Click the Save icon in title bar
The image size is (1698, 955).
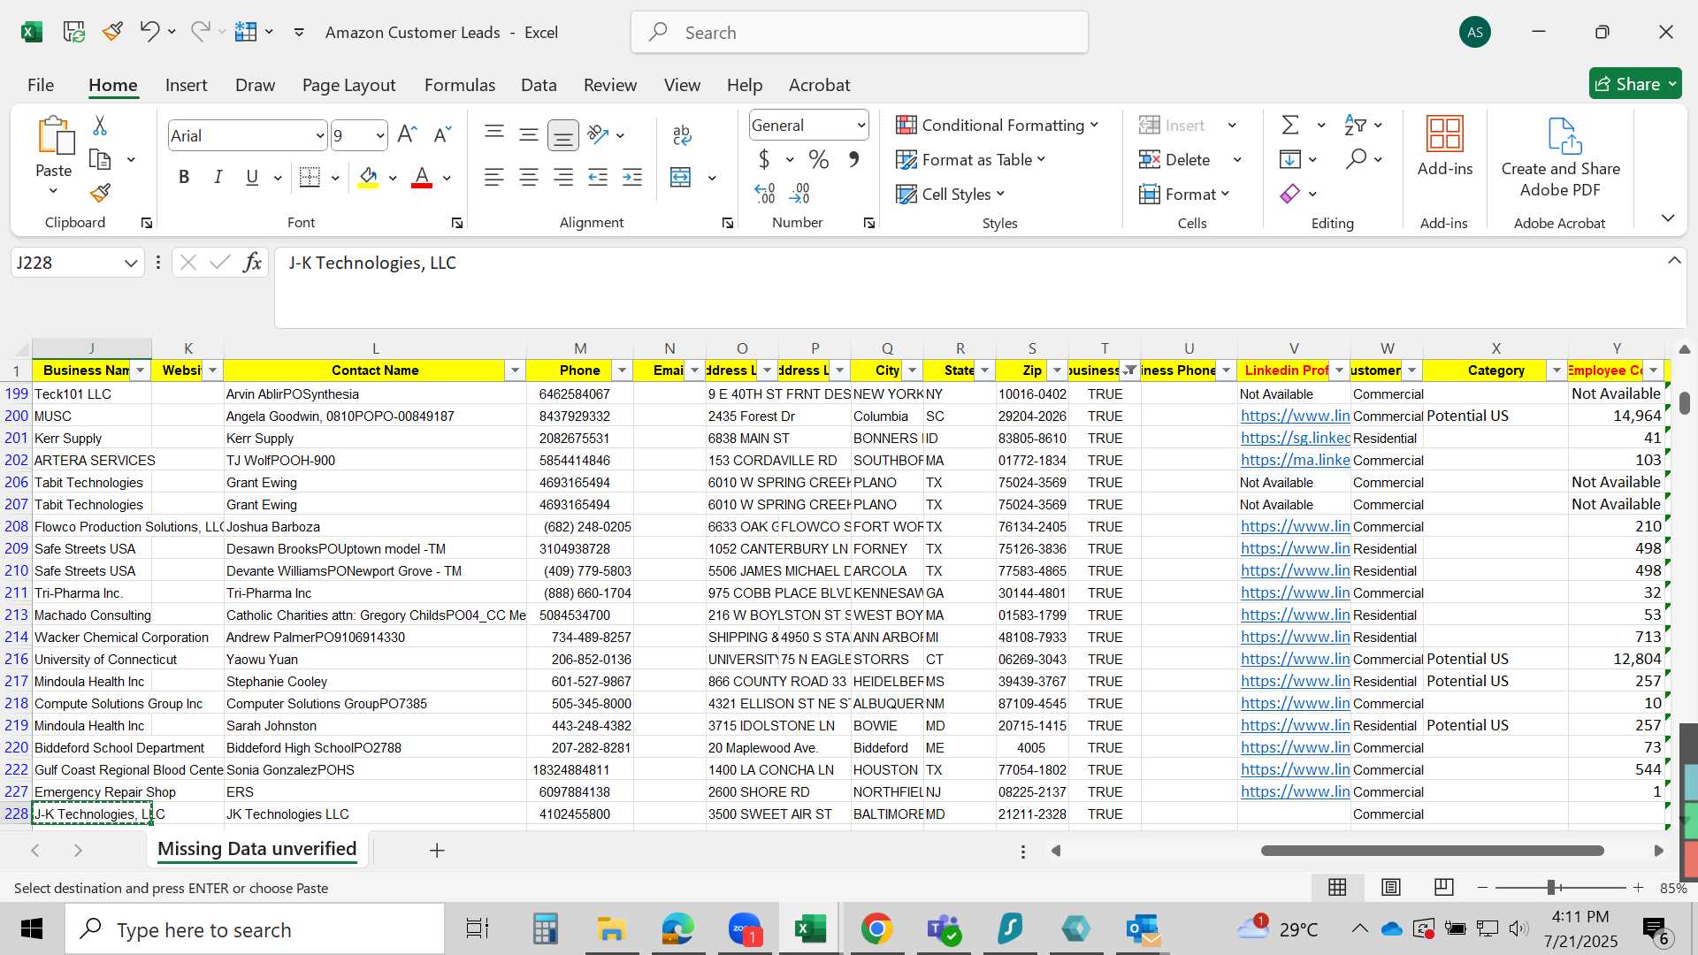(x=73, y=32)
